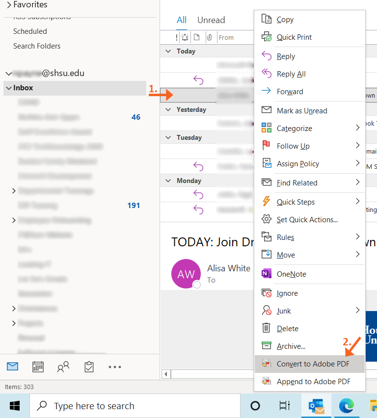The width and height of the screenshot is (377, 418).
Task: Open the Search Folders folder
Action: 37,46
